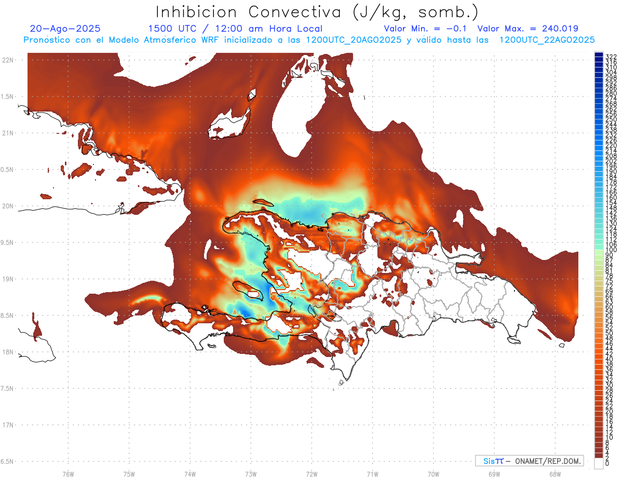
Task: Click the "Valor Max. = 240.019" text
Action: pos(527,29)
